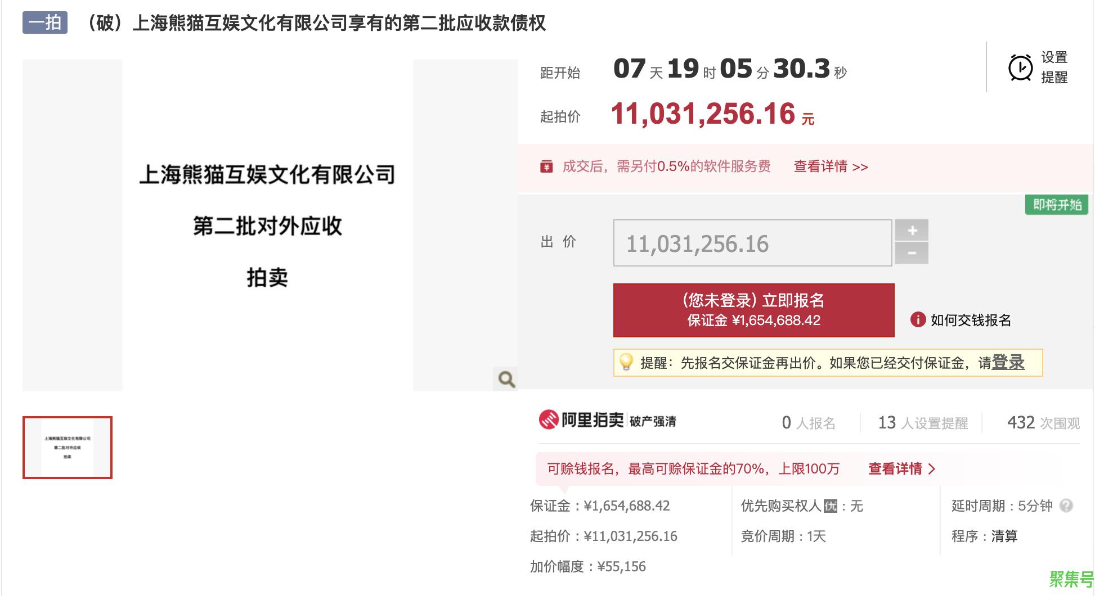Click 程序：清算 text
1095x596 pixels.
pos(985,536)
